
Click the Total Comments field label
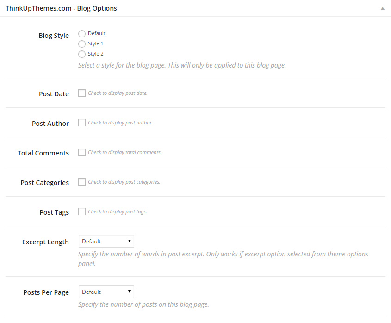pos(43,153)
